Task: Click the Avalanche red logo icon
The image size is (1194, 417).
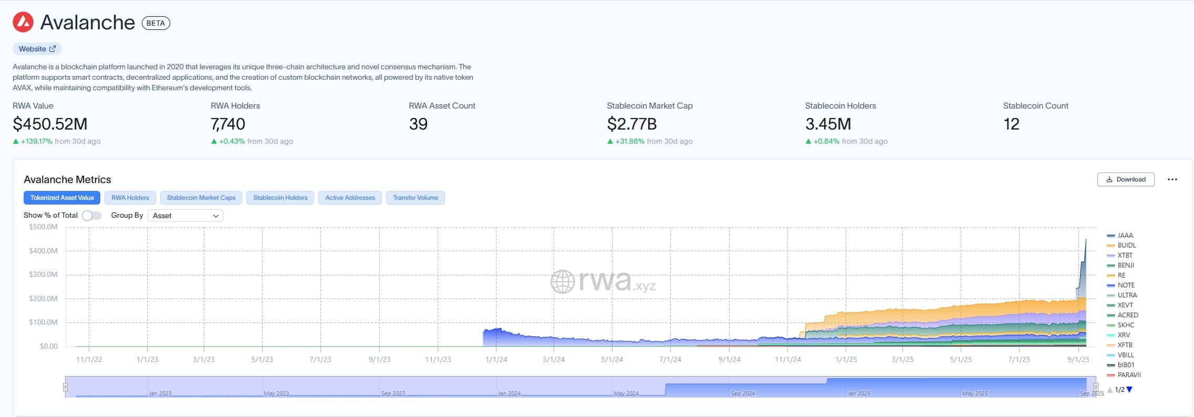Action: point(23,22)
